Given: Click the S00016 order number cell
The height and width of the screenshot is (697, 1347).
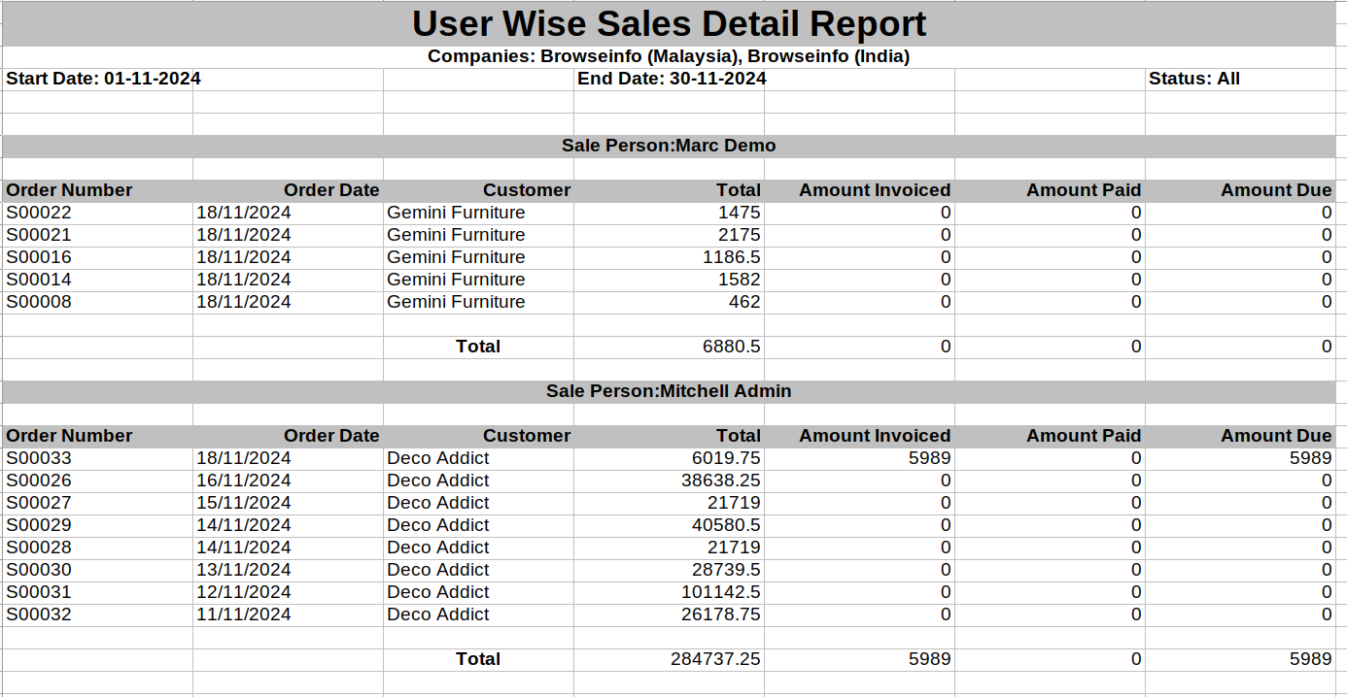Looking at the screenshot, I should coord(39,257).
